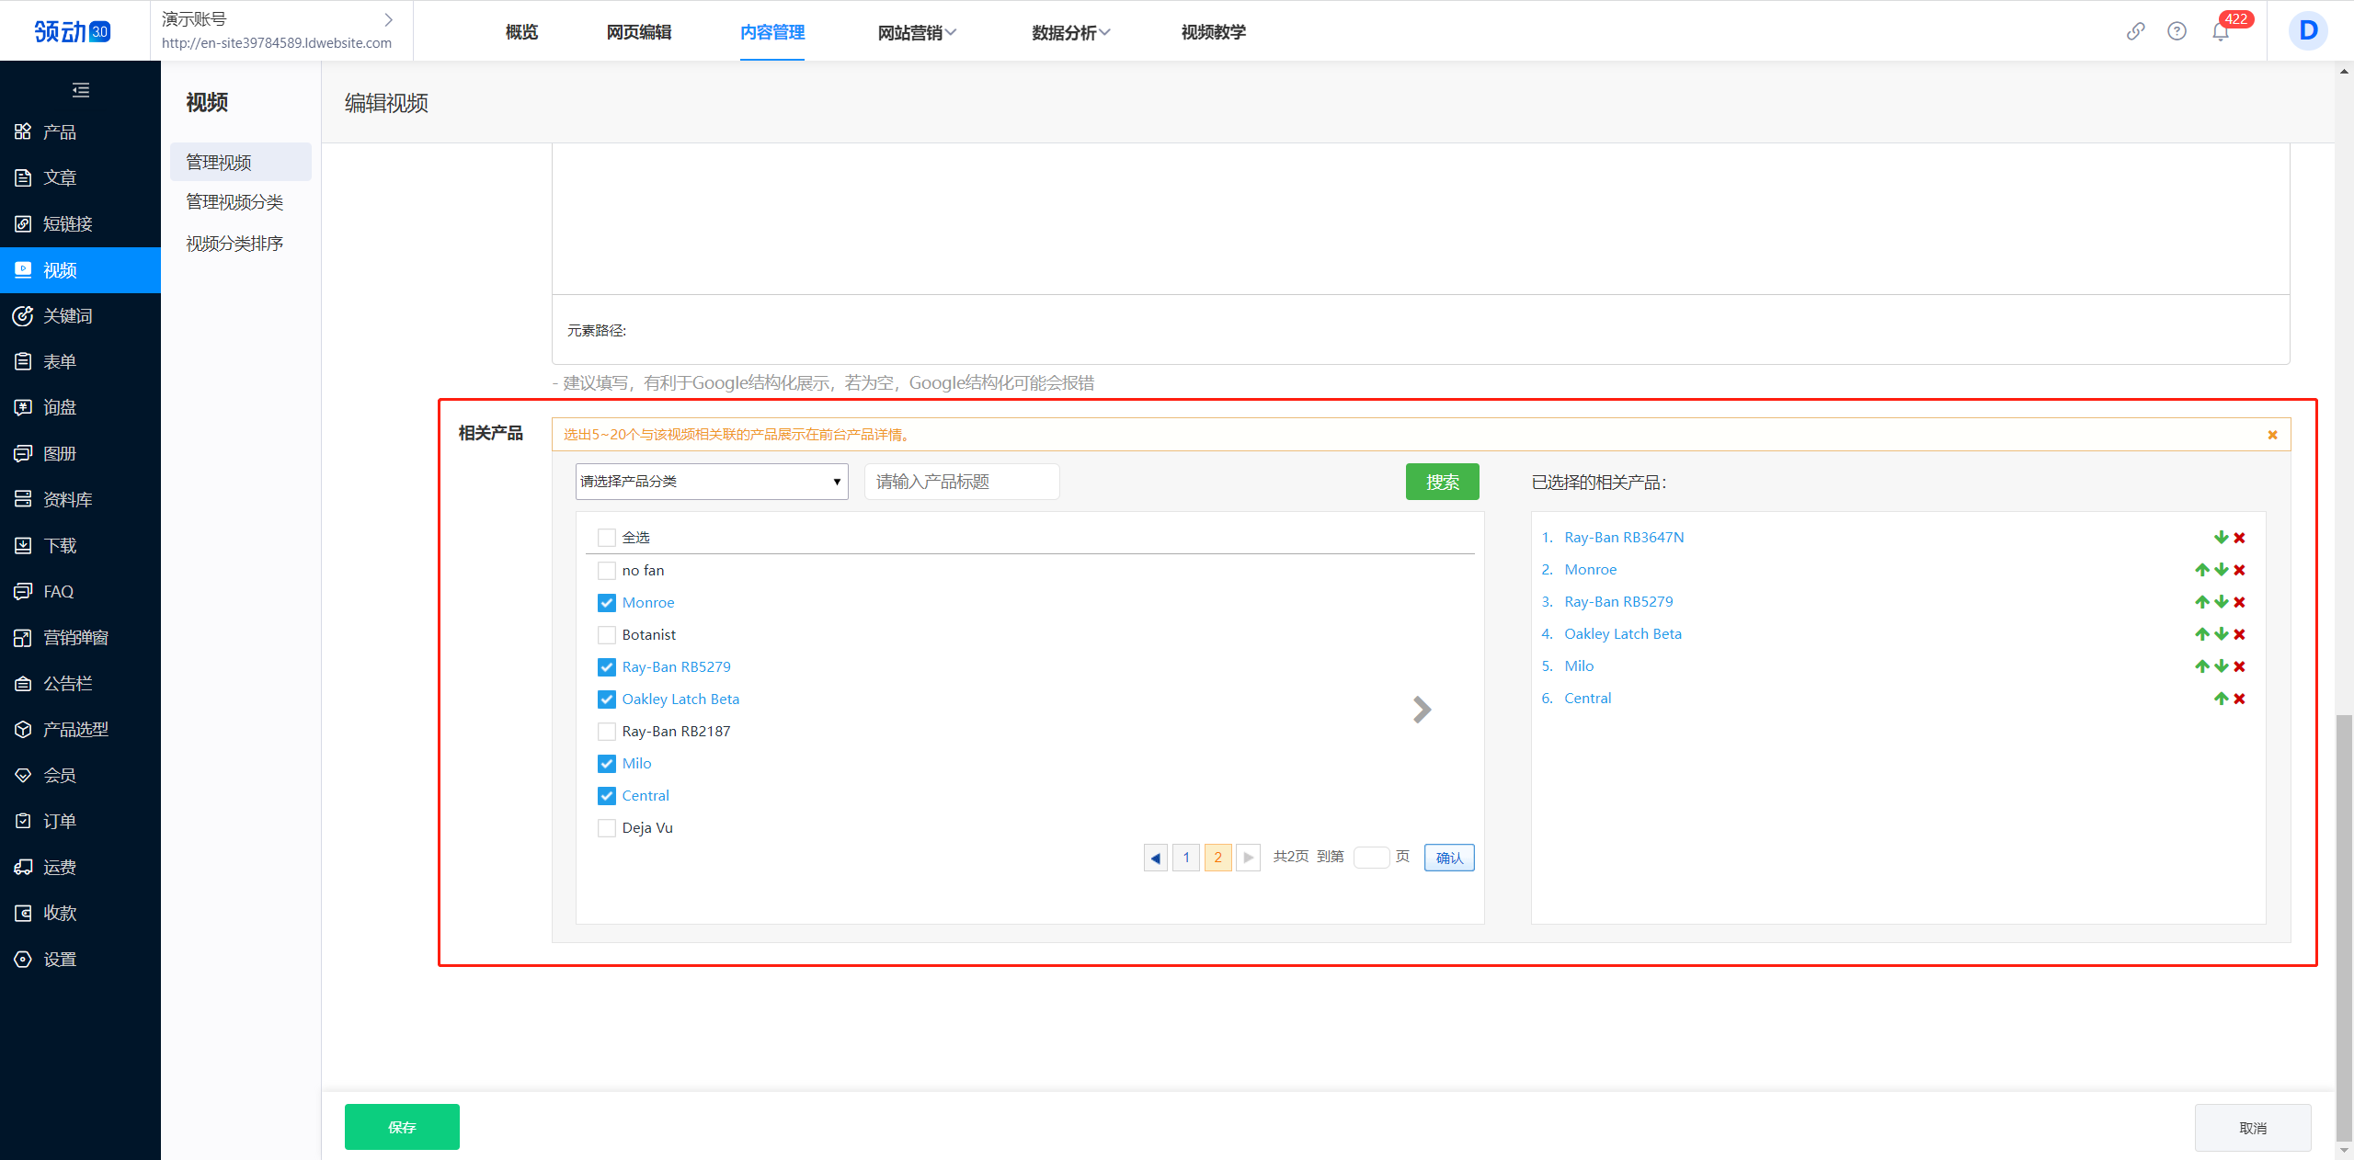
Task: Move Ray-Ban RB3647N down with green arrow
Action: 2221,538
